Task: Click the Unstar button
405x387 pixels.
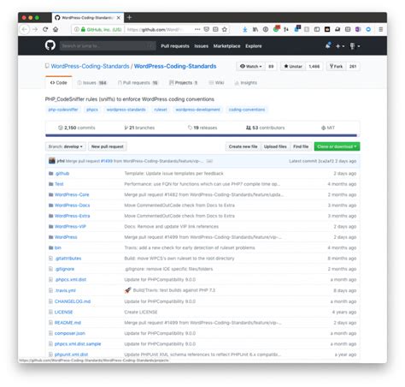Action: [293, 66]
